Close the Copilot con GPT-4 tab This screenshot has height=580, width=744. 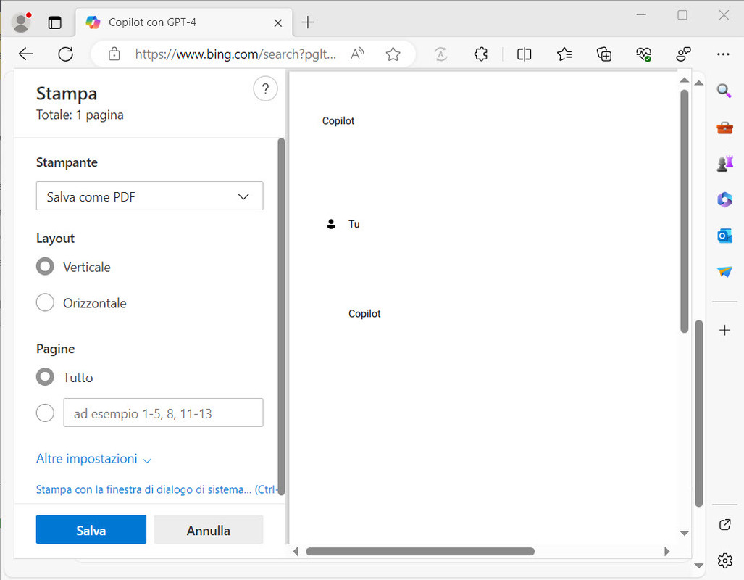pos(278,22)
